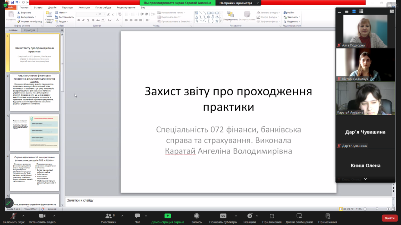The image size is (401, 225).
Task: Open the Анимация ribbon tab
Action: coord(84,8)
